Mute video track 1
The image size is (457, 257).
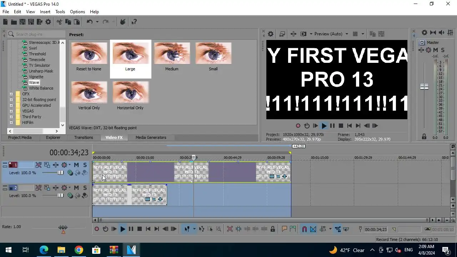(x=76, y=165)
